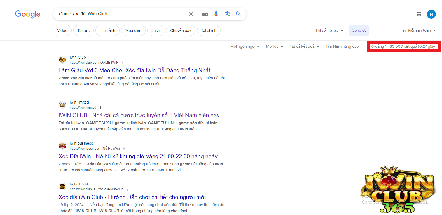
Task: Click the https://iwin.limited URL
Action: click(x=83, y=107)
